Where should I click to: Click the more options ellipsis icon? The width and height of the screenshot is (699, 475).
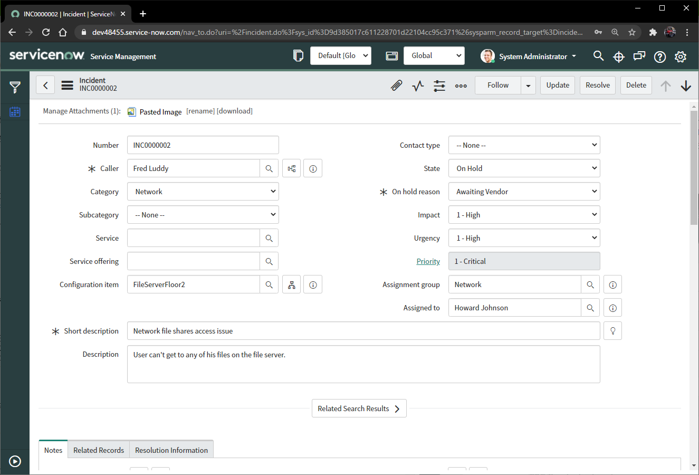click(461, 85)
